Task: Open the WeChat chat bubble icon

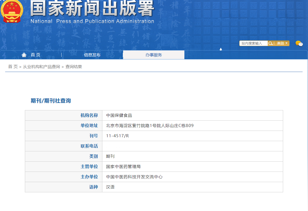Action: 299,44
